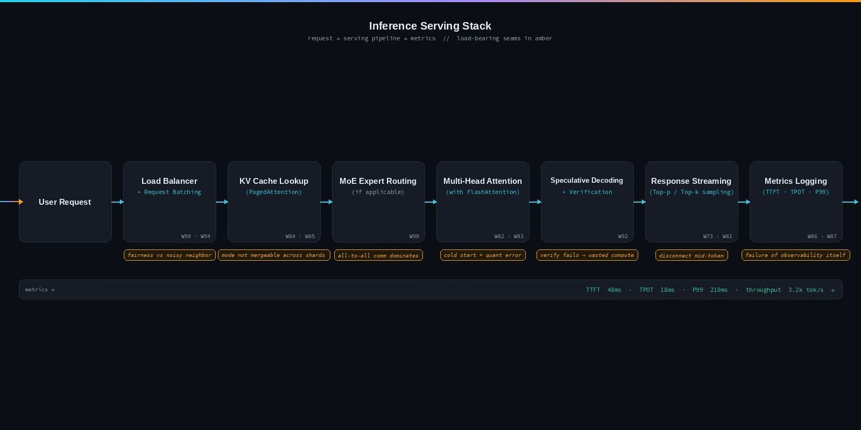Click the '(TTFT · TPOT · P99)' subtitle
The image size is (861, 430).
coord(796,192)
